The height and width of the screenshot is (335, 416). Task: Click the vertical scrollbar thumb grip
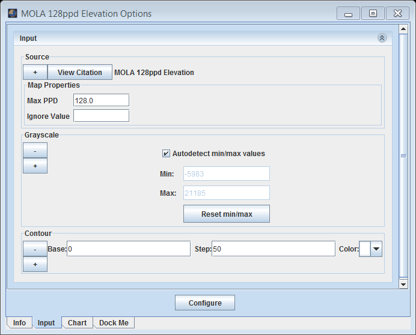tap(403, 156)
